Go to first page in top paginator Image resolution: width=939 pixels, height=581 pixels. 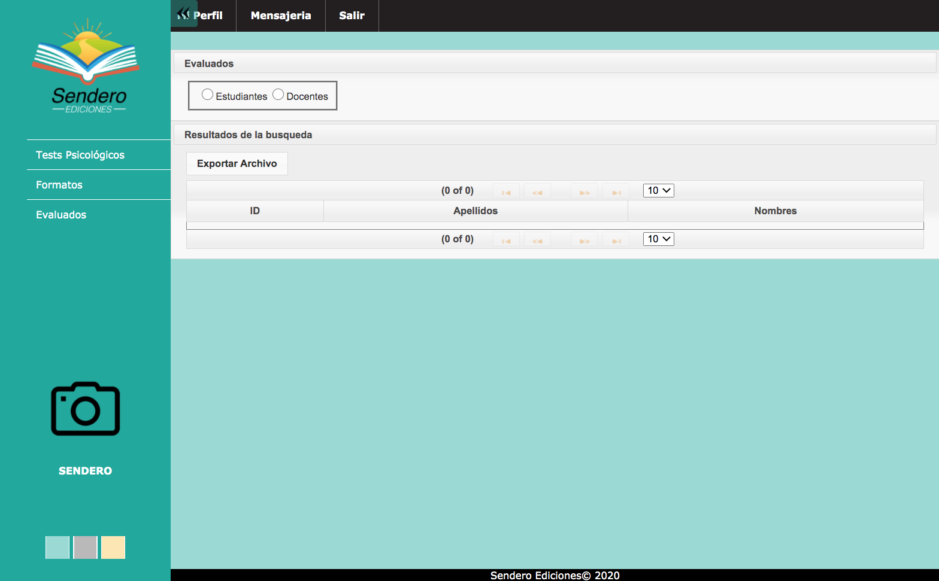tap(506, 191)
